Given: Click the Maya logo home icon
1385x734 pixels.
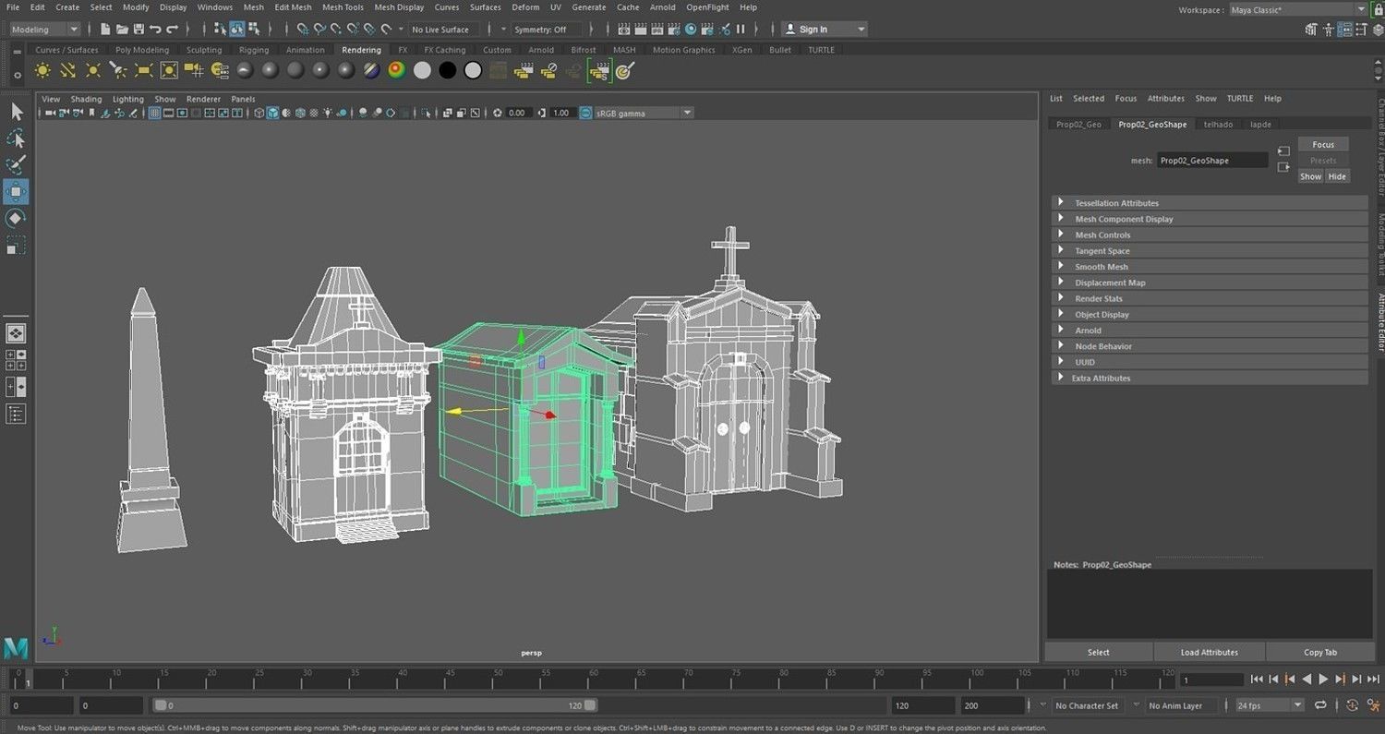Looking at the screenshot, I should pos(16,648).
